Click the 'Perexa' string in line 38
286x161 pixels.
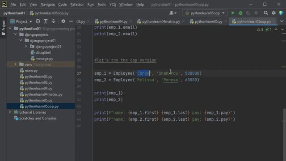point(171,80)
